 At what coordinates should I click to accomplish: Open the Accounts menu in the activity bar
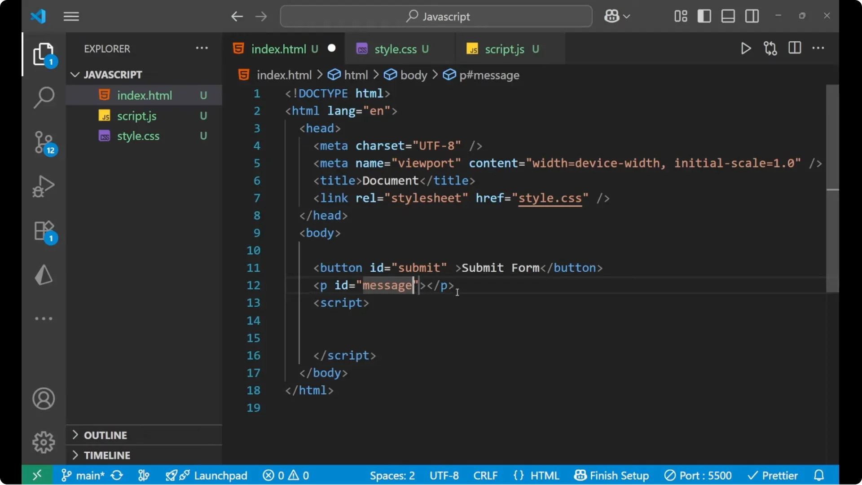44,399
